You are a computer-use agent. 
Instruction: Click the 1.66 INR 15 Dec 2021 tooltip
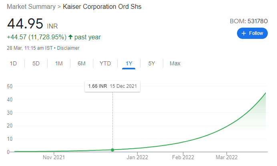[112, 86]
